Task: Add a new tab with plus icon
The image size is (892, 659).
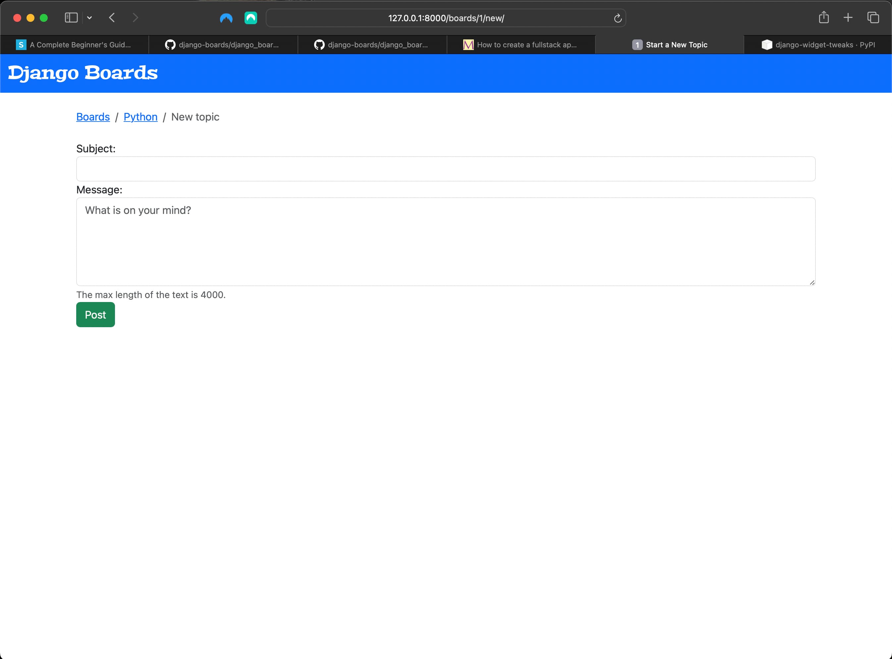Action: 848,18
